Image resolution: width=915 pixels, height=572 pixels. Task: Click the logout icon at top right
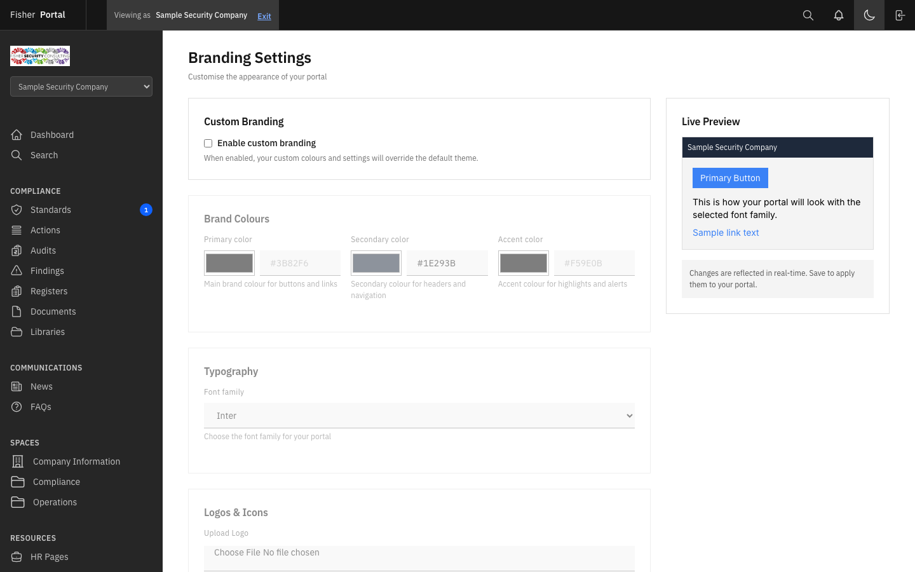[x=900, y=15]
